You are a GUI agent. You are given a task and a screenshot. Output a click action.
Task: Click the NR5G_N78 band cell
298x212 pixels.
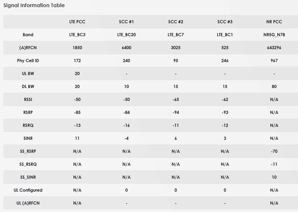(x=274, y=35)
